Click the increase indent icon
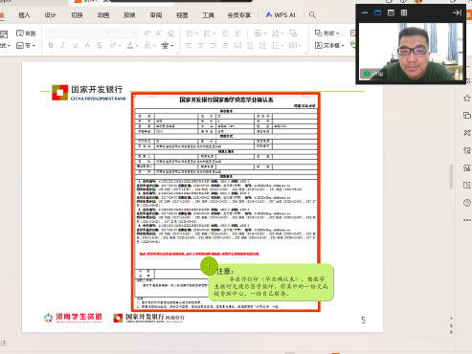Viewport: 472px width, 354px height. [237, 33]
